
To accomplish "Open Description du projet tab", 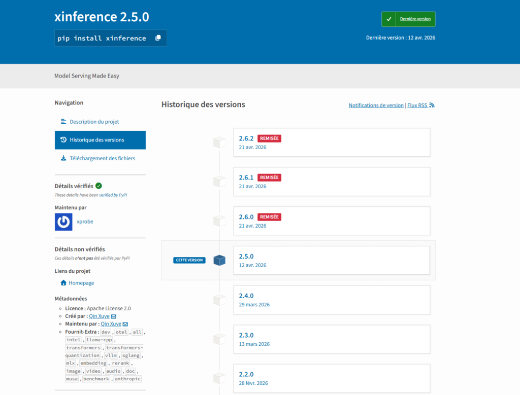I will tap(100, 122).
